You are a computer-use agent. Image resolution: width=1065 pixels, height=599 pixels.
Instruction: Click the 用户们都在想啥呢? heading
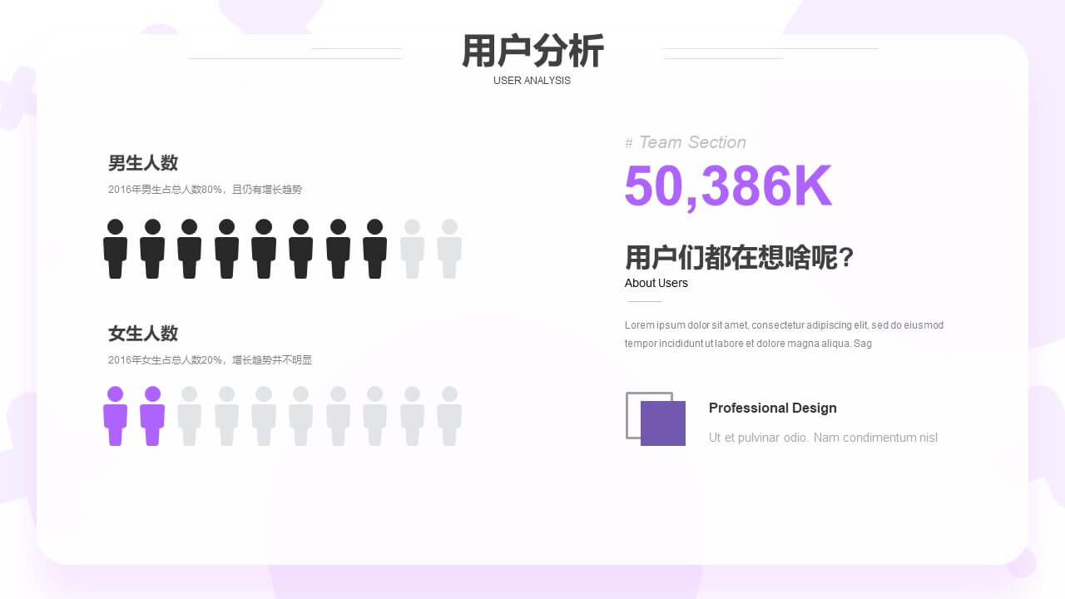click(x=740, y=258)
